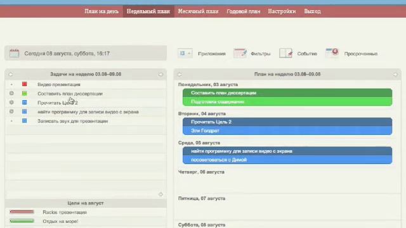Switch to Месячный план tab

point(198,11)
